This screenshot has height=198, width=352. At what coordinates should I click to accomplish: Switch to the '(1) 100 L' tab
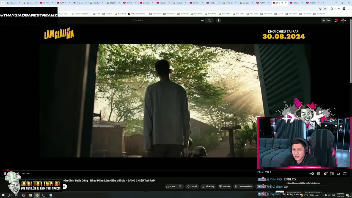click(312, 3)
